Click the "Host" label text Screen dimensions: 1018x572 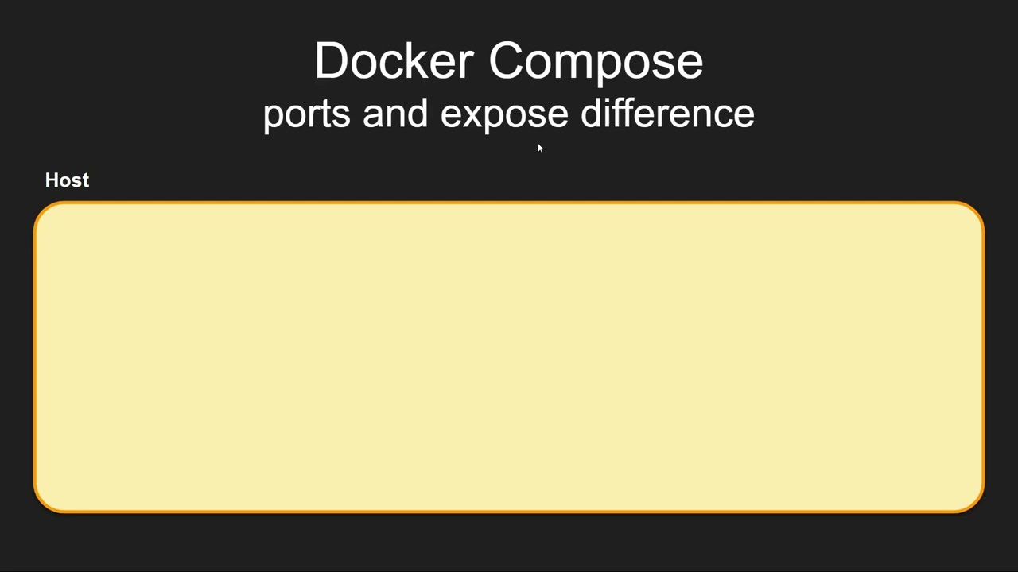coord(67,180)
